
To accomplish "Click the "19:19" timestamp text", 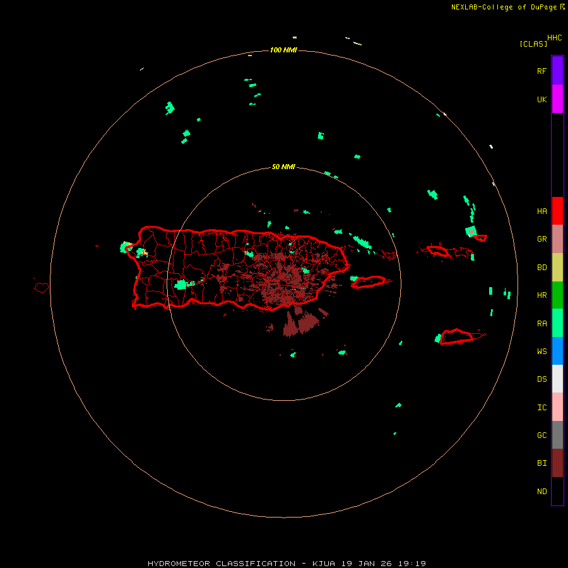I will point(412,564).
